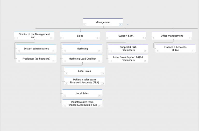This screenshot has width=199, height=131.
Task: Select Pakistan sales team nested under Marketing Lead Qualifier
Action: tap(84, 81)
